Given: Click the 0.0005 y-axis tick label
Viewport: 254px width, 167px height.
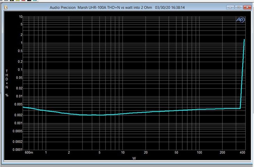Looking at the screenshot, I should tap(17, 131).
